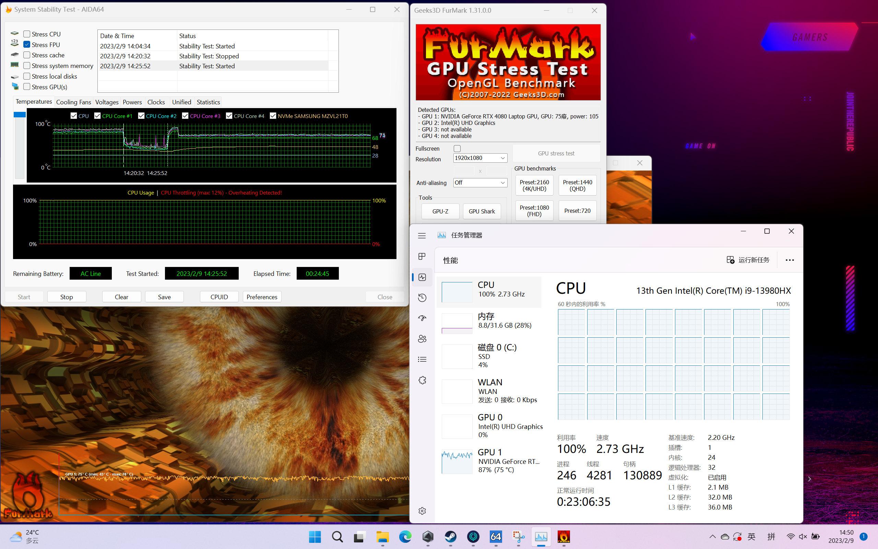This screenshot has width=878, height=549.
Task: Open Details list icon in sidebar
Action: tap(422, 360)
